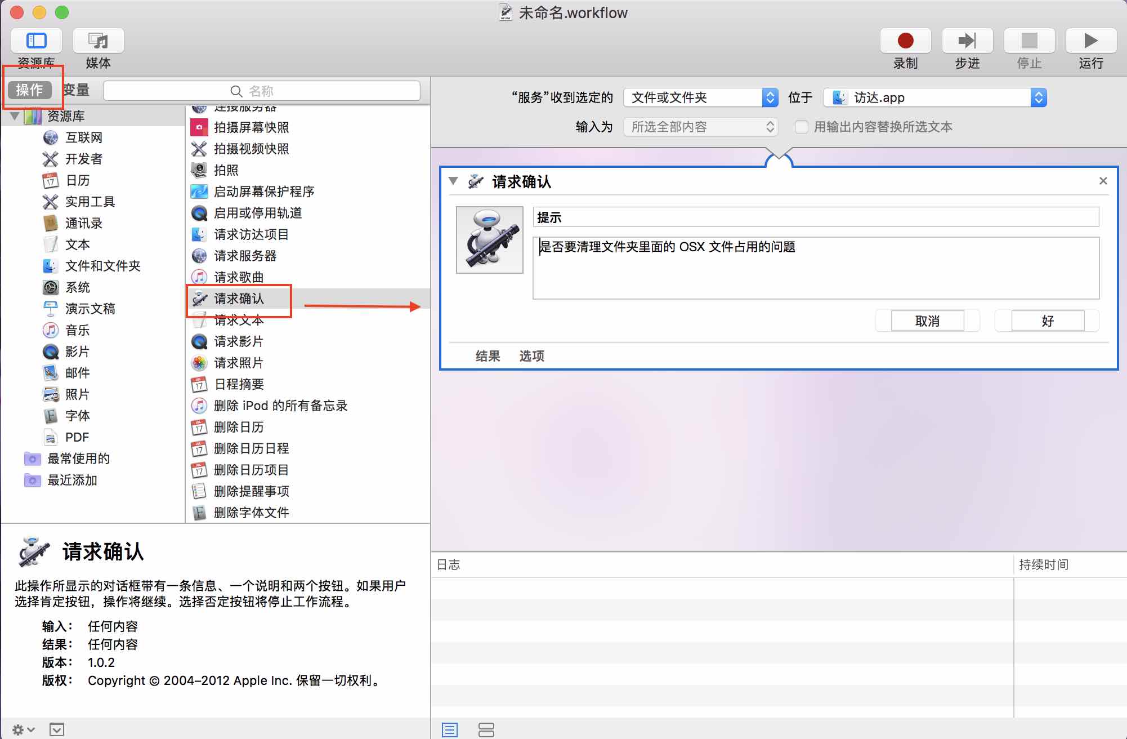Click the 名称 search field
Image resolution: width=1127 pixels, height=739 pixels.
tap(262, 91)
